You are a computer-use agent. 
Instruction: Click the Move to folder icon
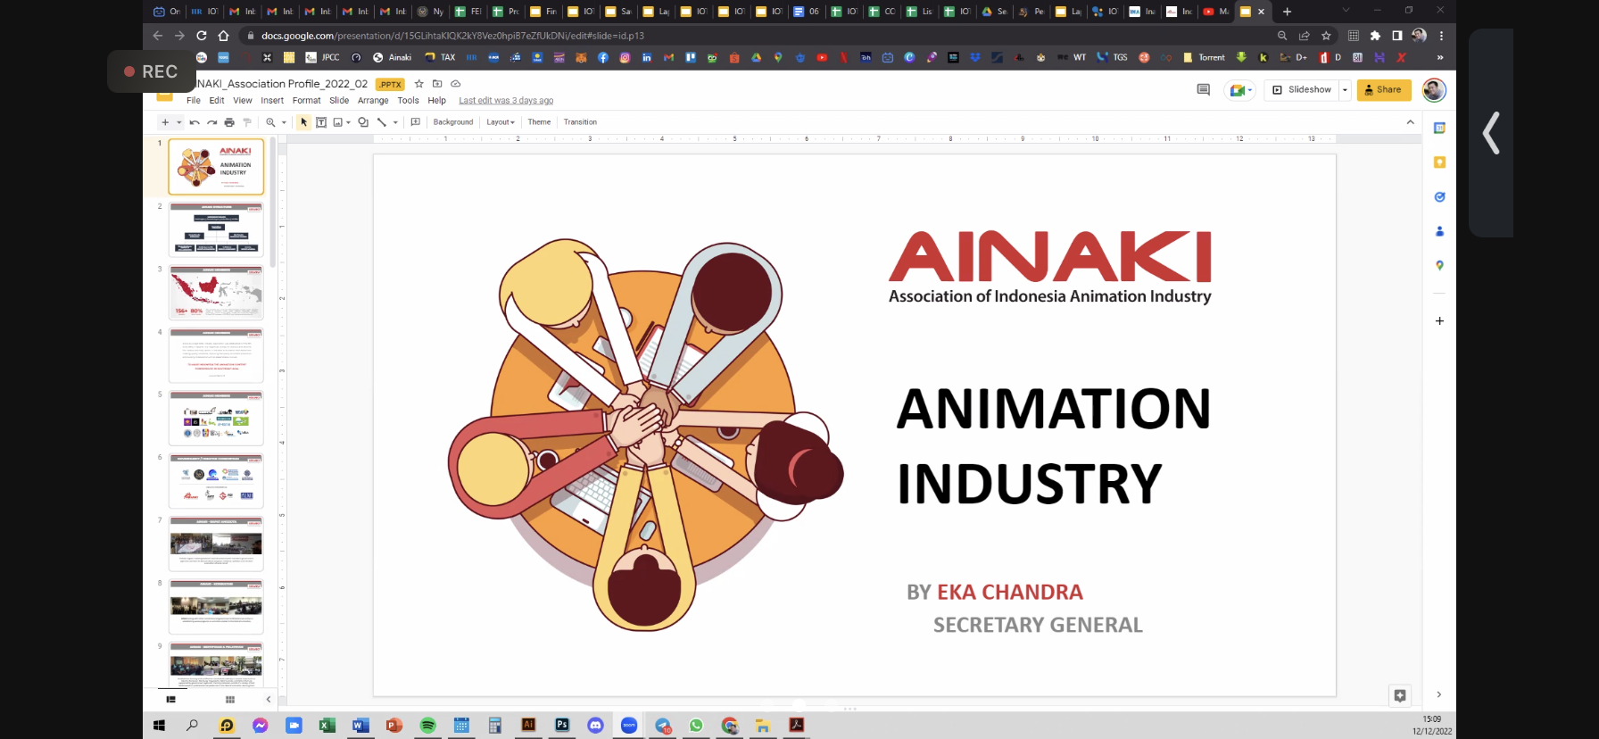pos(437,84)
